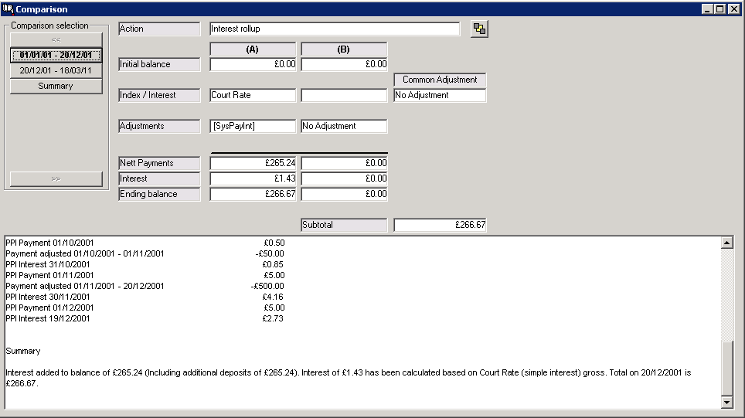Click the No Adjustment common adjustment field

pyautogui.click(x=439, y=96)
